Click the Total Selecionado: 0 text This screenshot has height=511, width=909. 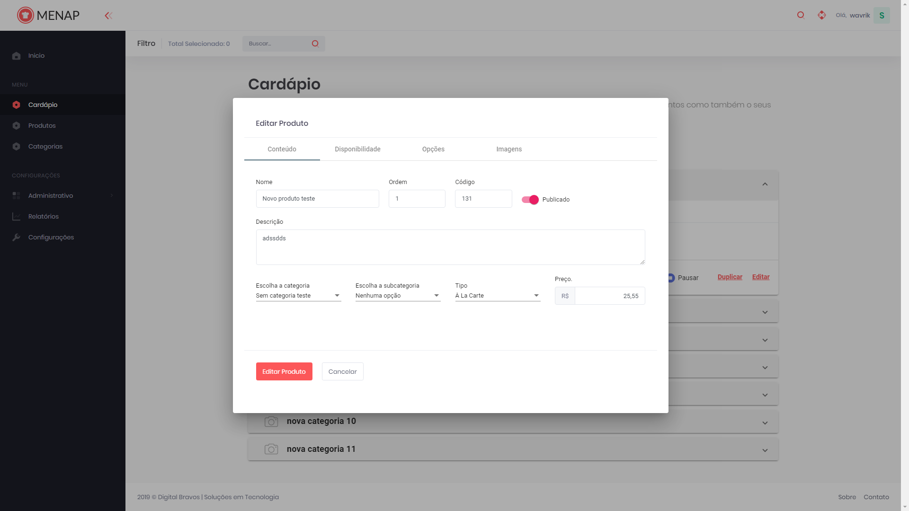click(199, 44)
